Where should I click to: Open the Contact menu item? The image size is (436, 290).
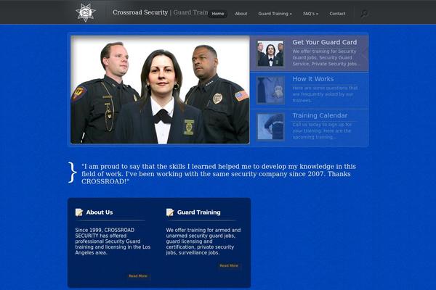(337, 14)
